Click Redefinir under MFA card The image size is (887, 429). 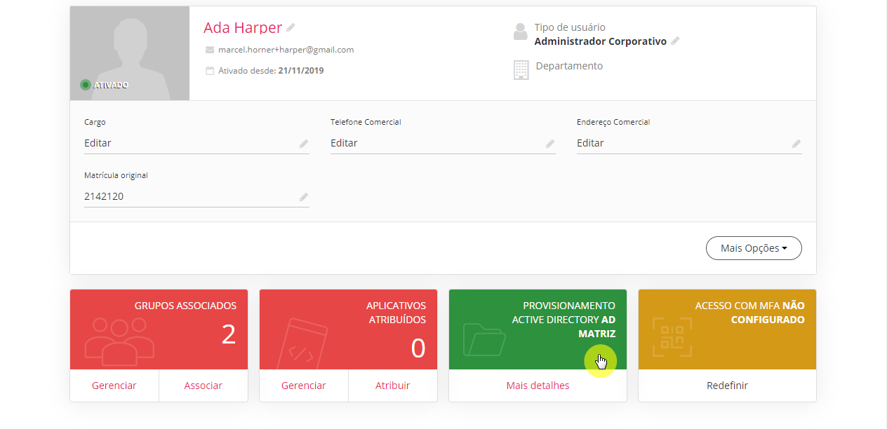click(x=727, y=386)
